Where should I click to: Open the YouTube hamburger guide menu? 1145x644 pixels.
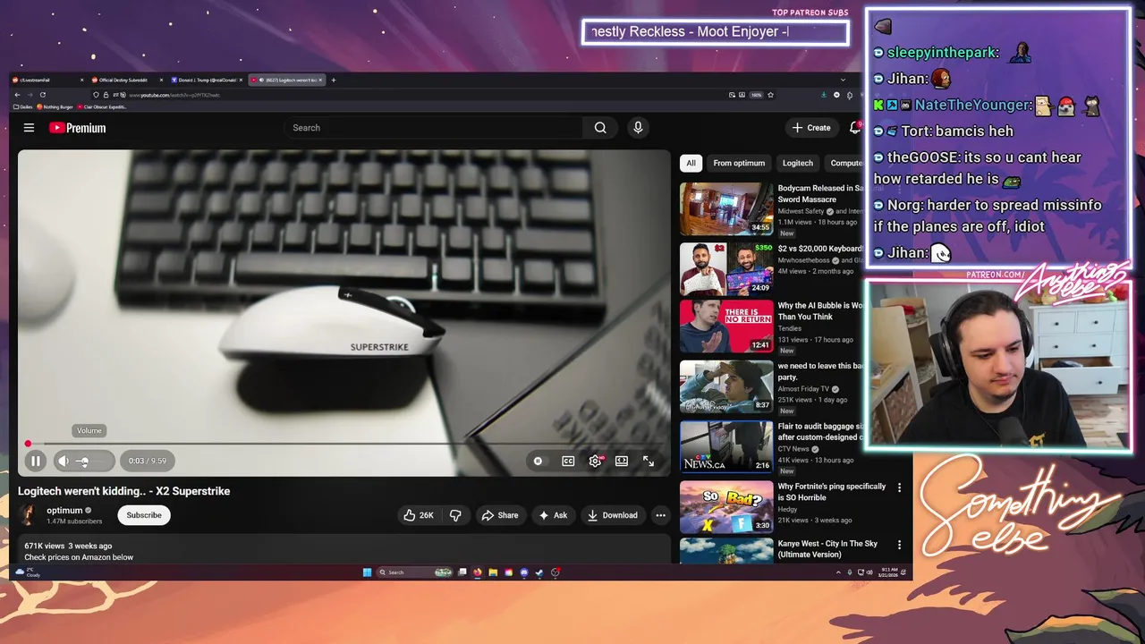[x=29, y=128]
